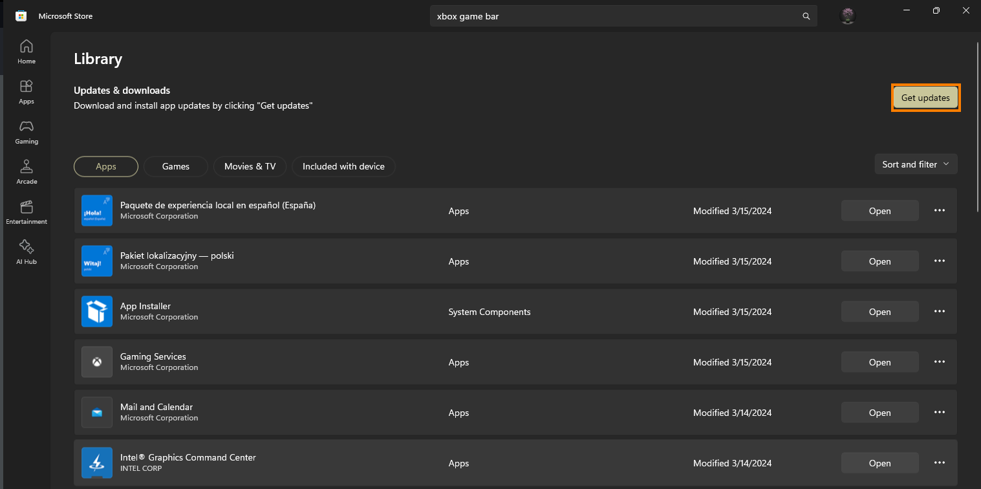Go to Apps in the sidebar

point(27,92)
